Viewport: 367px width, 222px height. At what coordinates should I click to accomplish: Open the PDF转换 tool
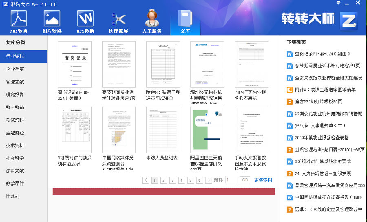pyautogui.click(x=19, y=22)
